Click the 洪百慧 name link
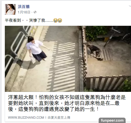 24,7
